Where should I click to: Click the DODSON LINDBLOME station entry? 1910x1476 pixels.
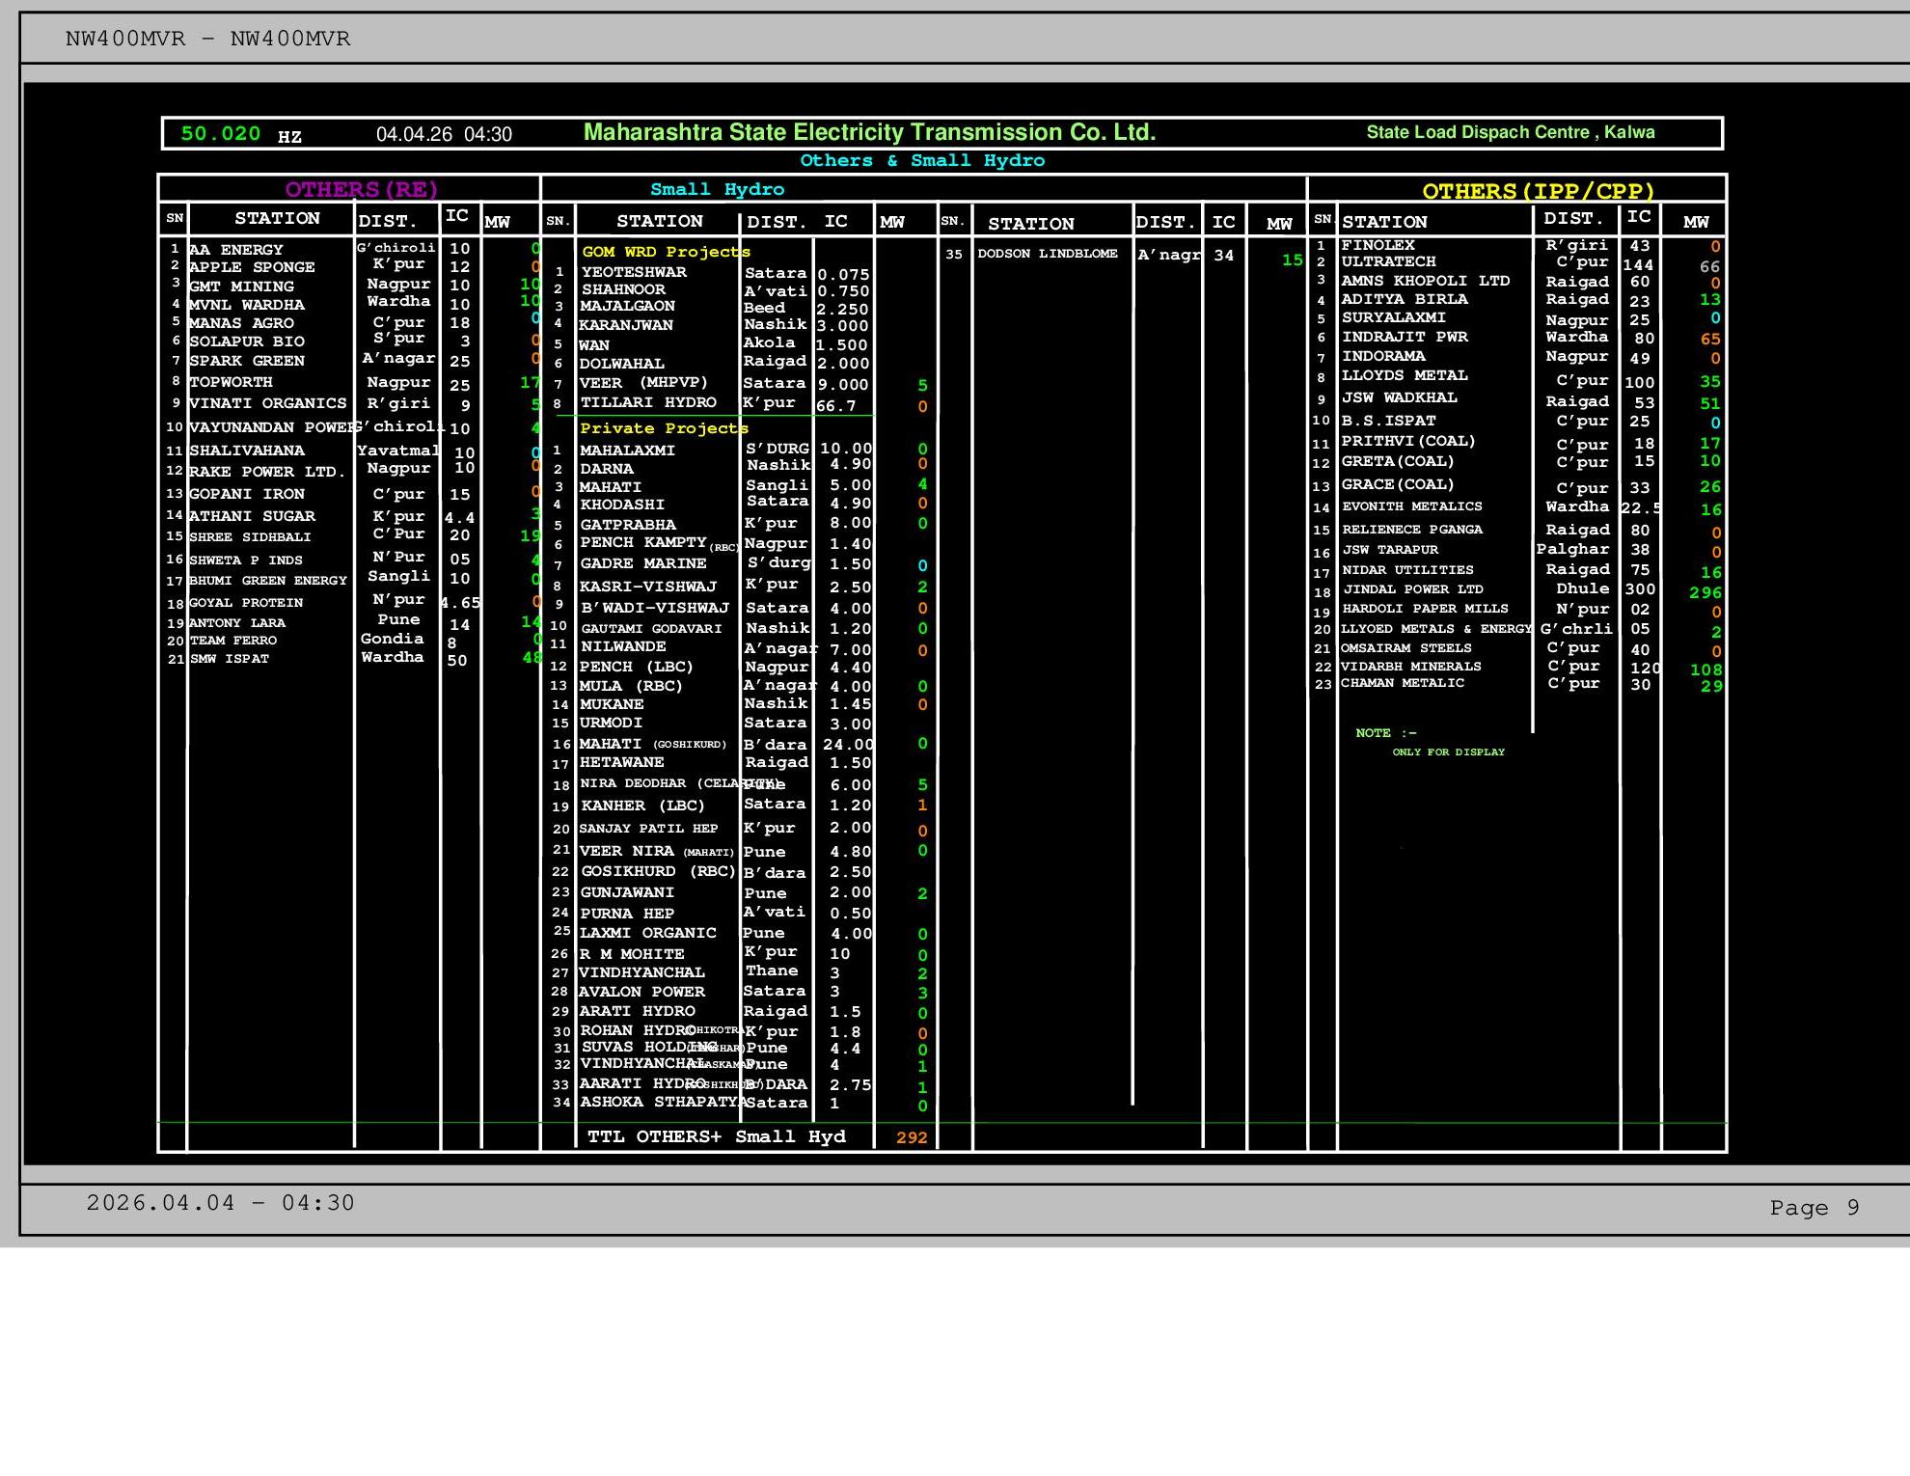coord(1047,254)
